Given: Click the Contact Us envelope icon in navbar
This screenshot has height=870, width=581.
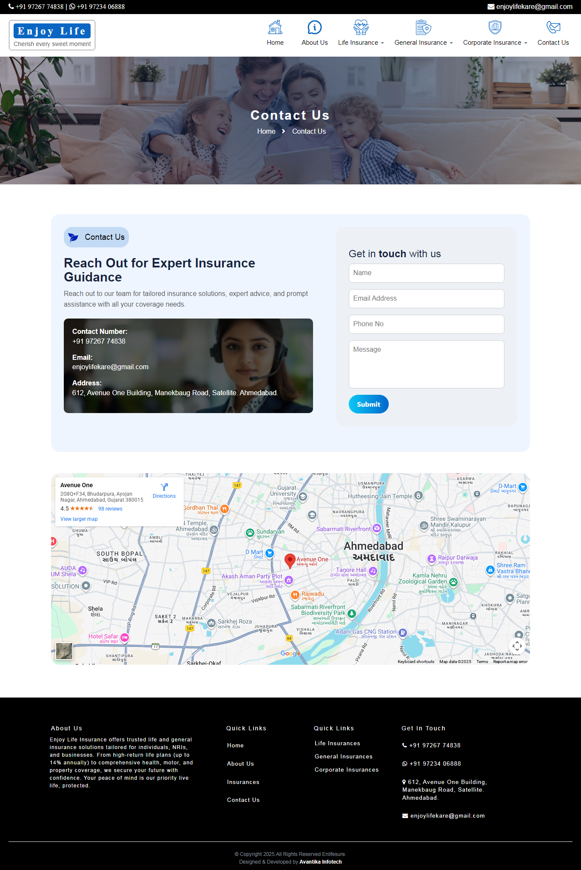Looking at the screenshot, I should [x=553, y=27].
